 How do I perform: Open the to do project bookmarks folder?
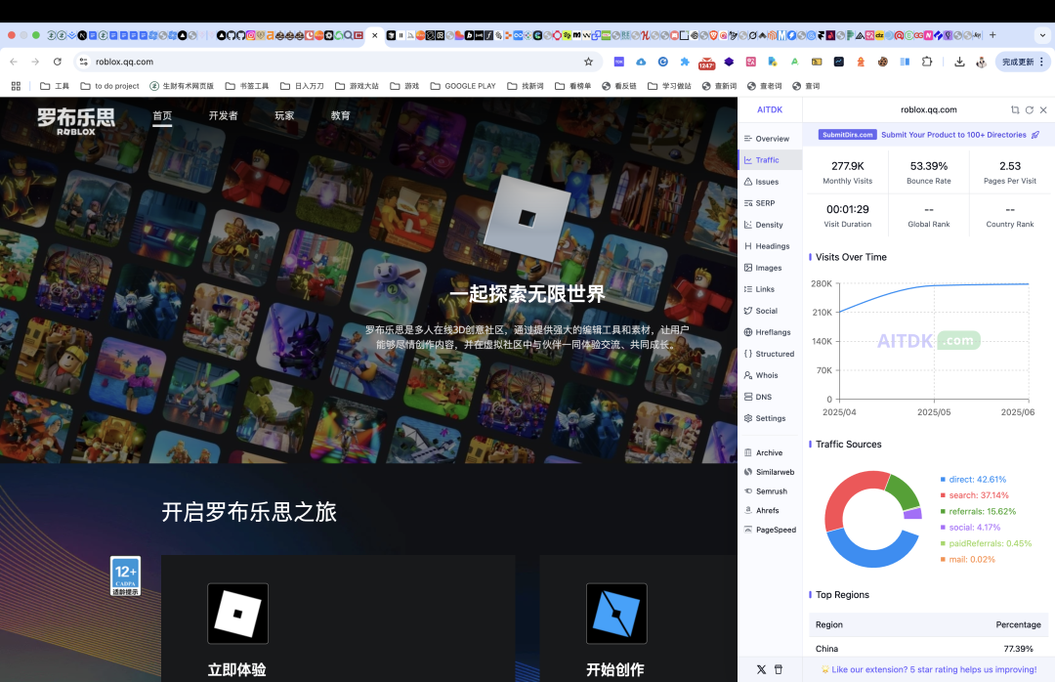point(109,86)
